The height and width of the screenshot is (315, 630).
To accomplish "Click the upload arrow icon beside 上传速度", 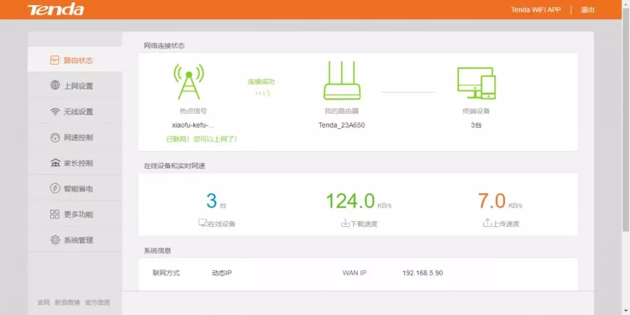I will coord(487,223).
